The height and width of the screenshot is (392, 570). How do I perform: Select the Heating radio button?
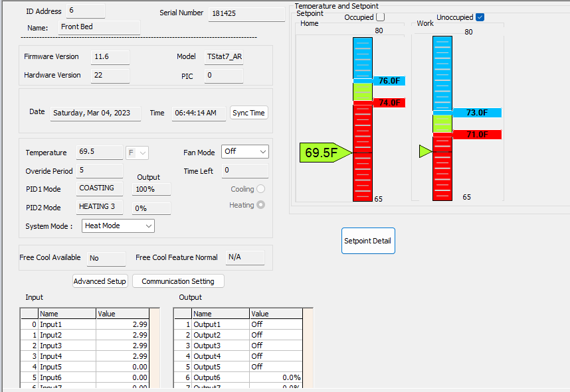[x=260, y=205]
